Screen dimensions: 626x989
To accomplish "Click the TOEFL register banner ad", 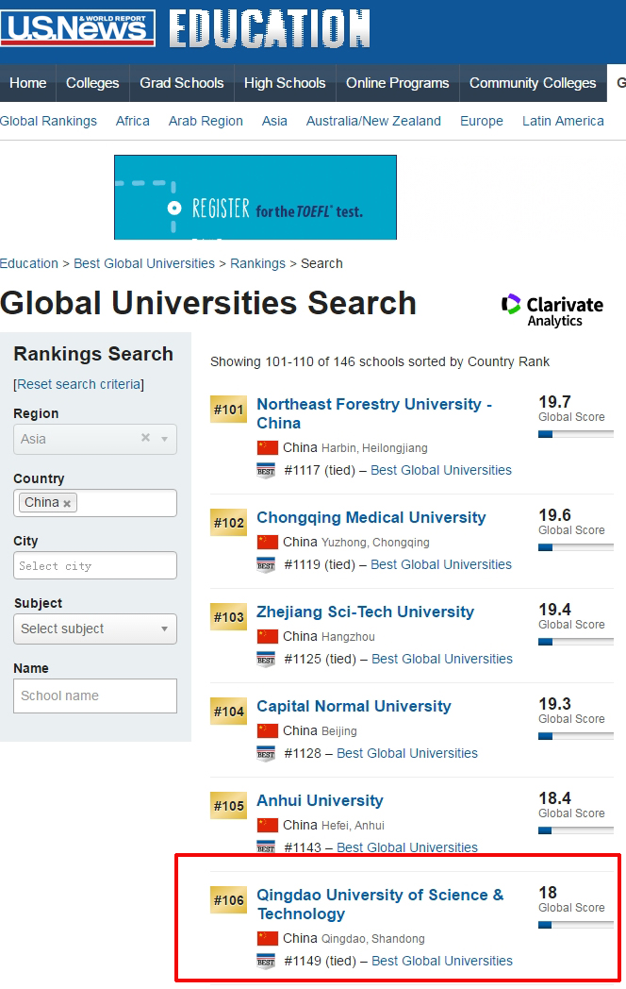I will coord(255,197).
